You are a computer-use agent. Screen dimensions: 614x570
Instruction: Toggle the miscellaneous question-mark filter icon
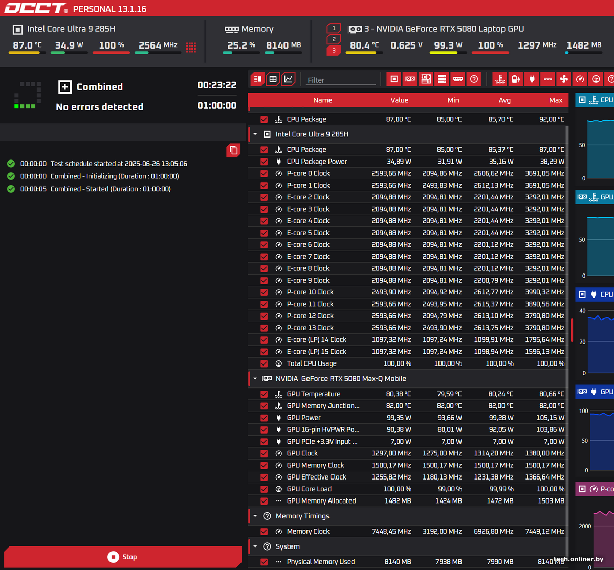[474, 79]
